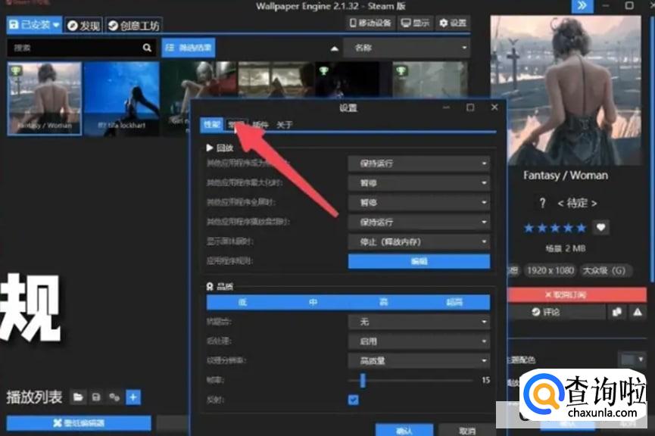Open the 名称 sort dropdown
This screenshot has width=655, height=436.
pos(407,48)
